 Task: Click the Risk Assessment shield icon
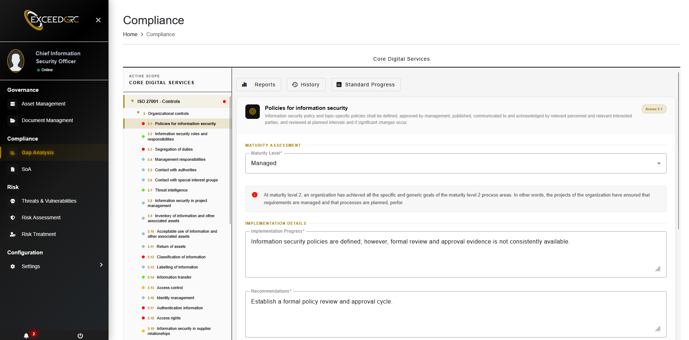13,218
